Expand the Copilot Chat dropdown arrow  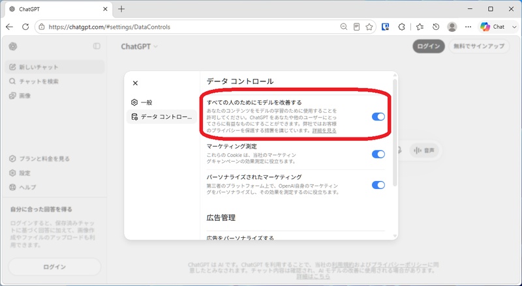point(514,27)
